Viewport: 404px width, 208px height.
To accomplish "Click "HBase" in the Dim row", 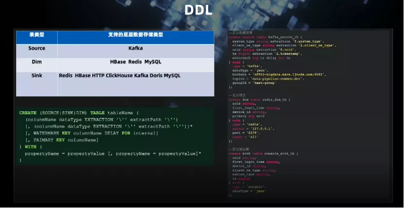I will [x=118, y=62].
